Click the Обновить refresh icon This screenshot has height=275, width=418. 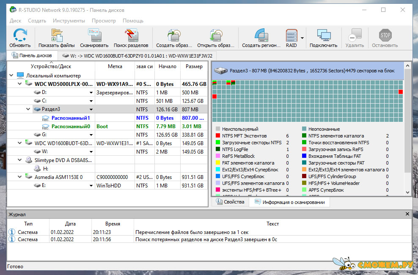click(x=20, y=35)
